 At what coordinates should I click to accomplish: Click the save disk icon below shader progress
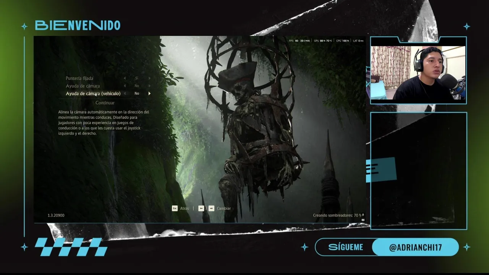363,220
